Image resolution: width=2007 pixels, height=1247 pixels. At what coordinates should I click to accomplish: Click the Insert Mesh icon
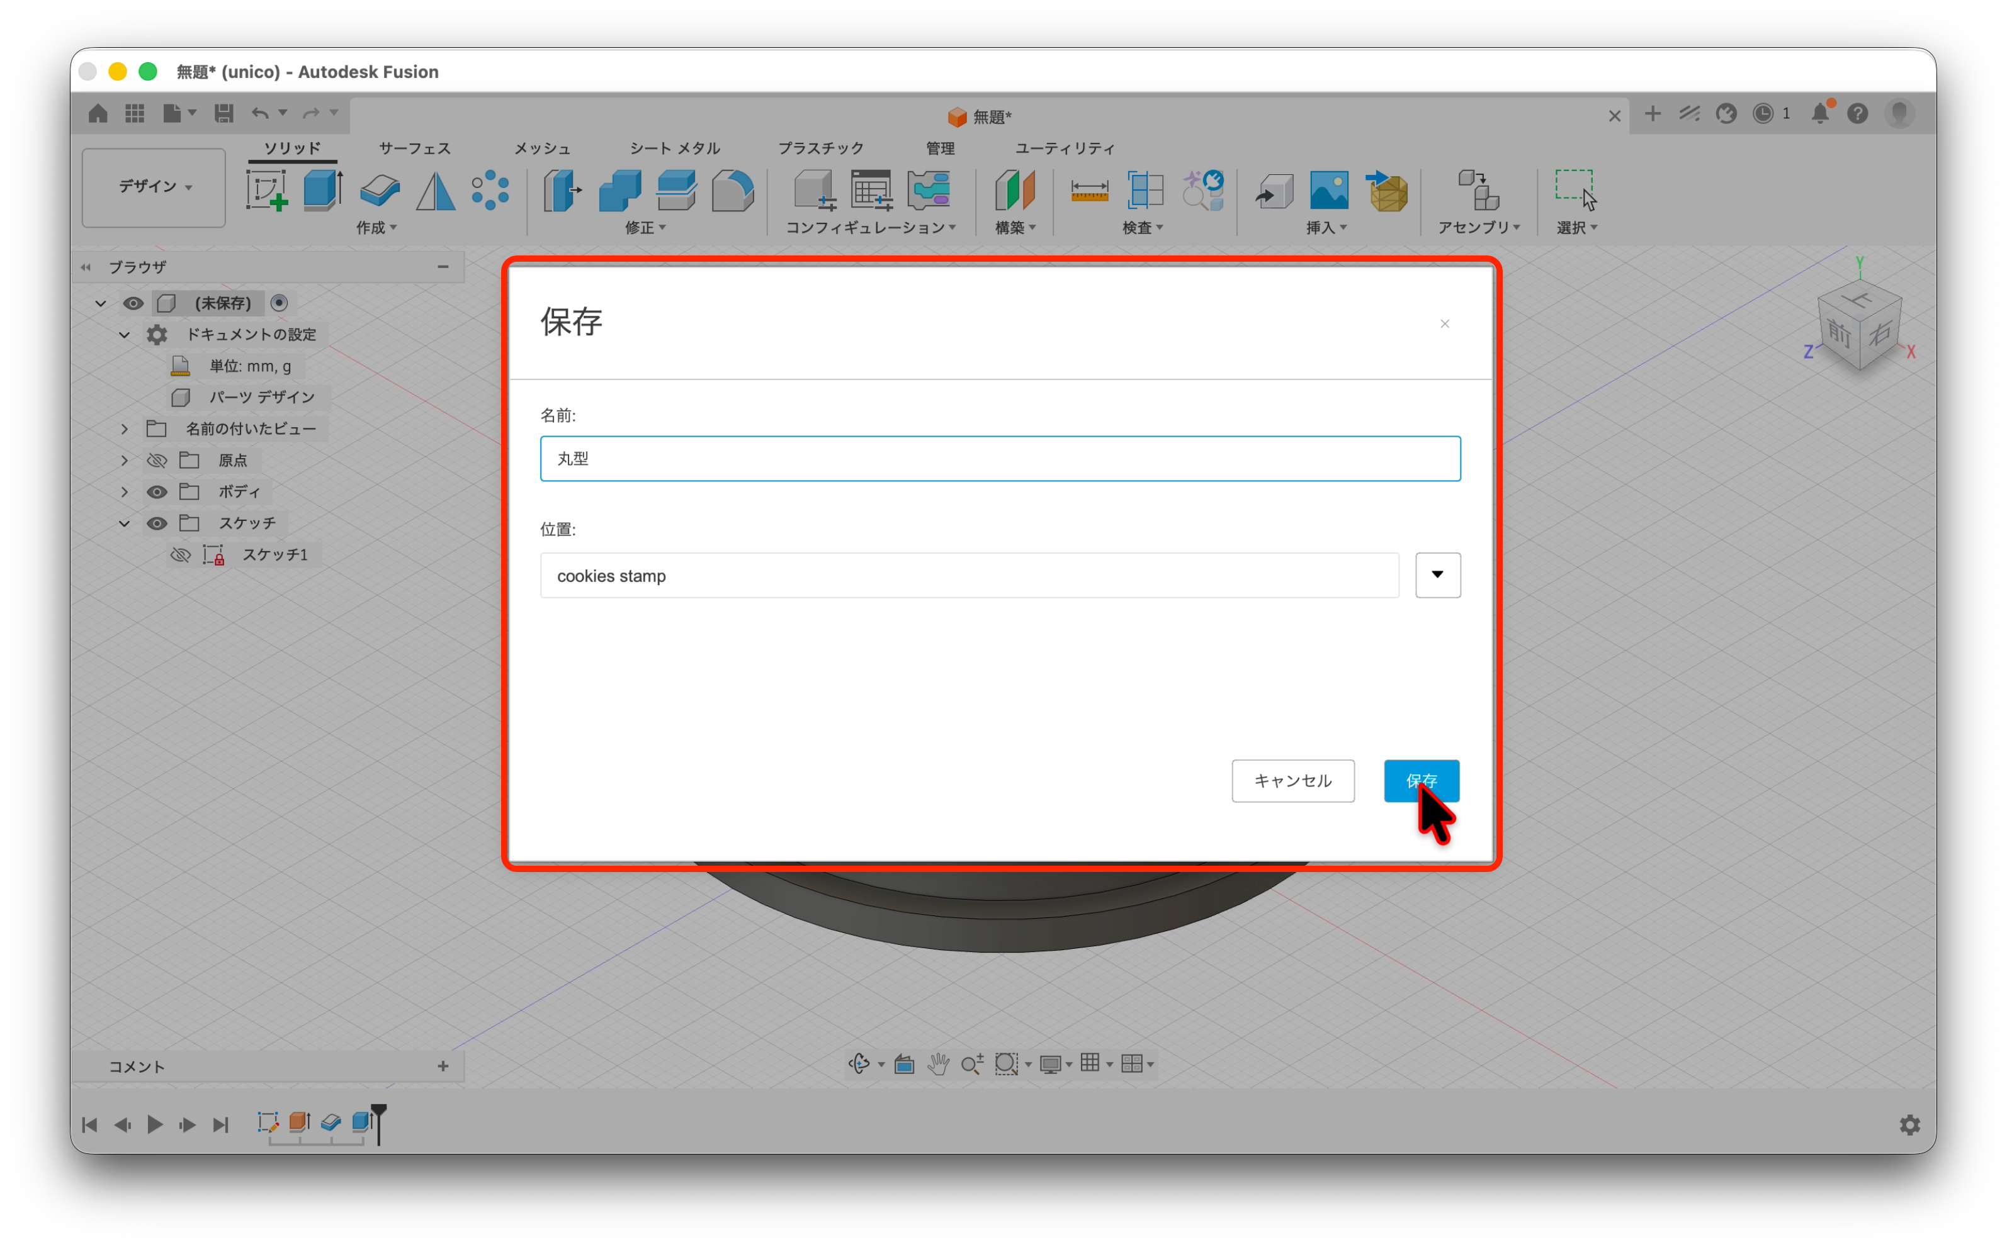[x=1386, y=191]
